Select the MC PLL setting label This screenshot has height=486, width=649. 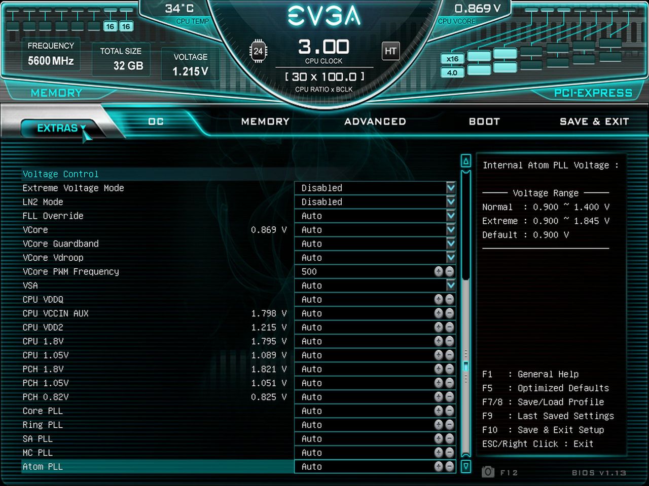click(x=38, y=453)
